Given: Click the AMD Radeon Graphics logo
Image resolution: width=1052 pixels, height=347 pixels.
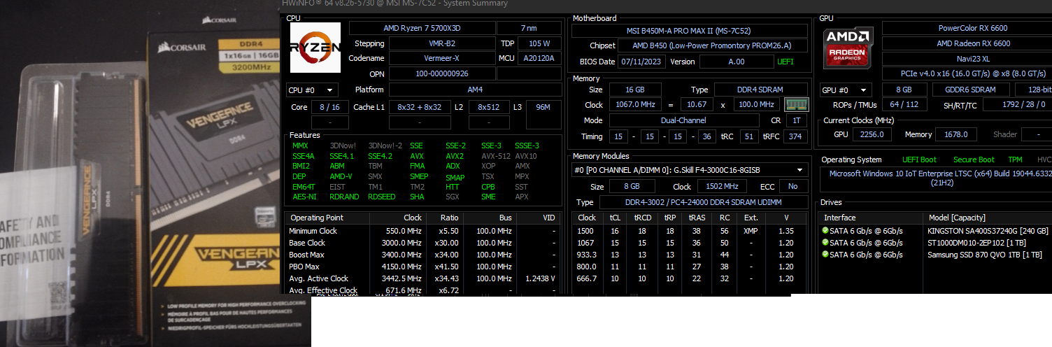Looking at the screenshot, I should point(848,48).
